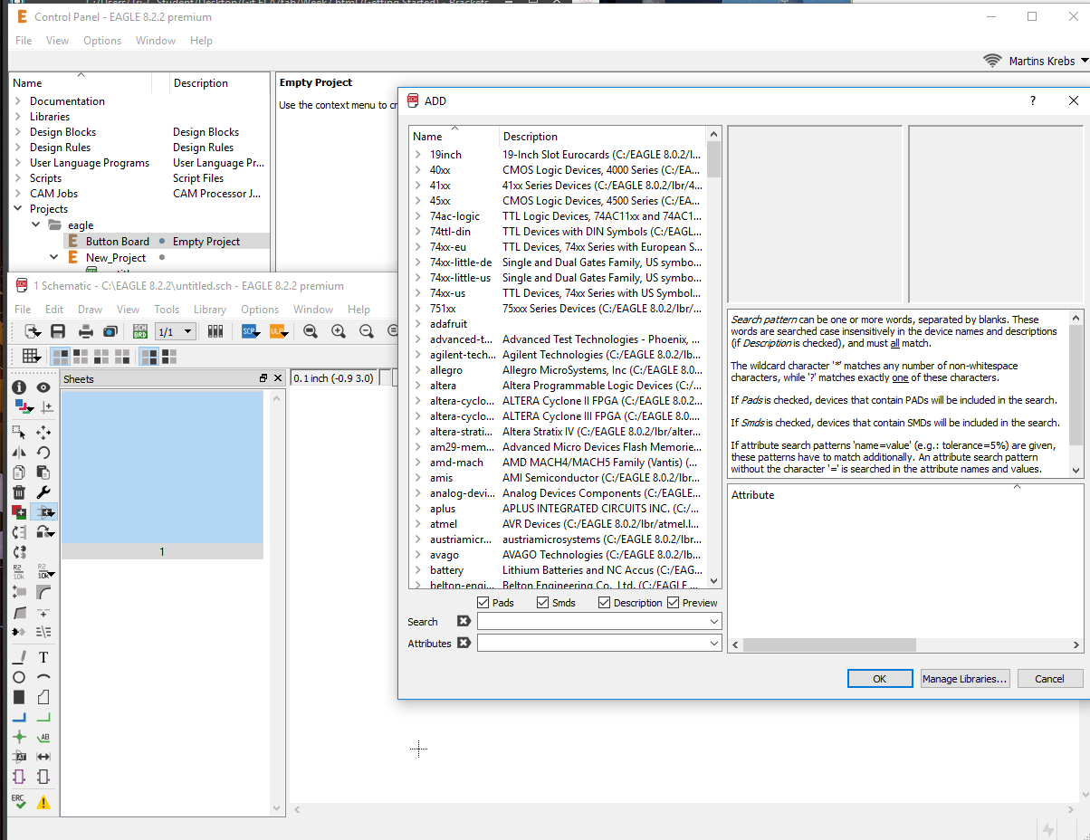
Task: Select the Move tool icon
Action: pyautogui.click(x=43, y=433)
